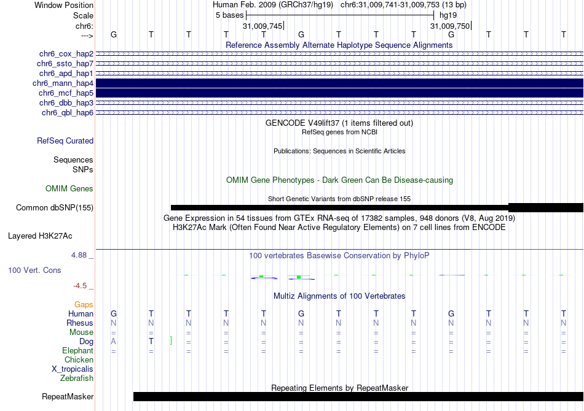Click Publications: Sequences in Scientific Articles title

[x=339, y=151]
